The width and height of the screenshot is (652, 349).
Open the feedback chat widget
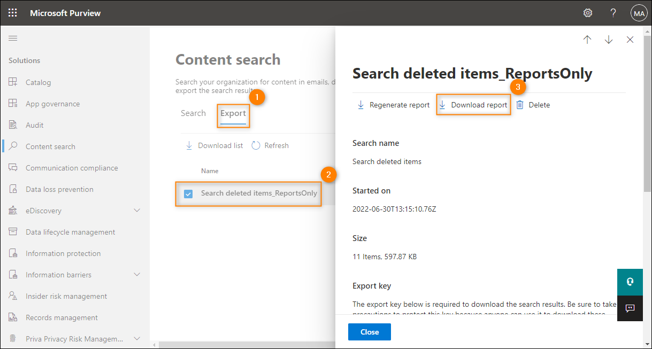pyautogui.click(x=630, y=308)
